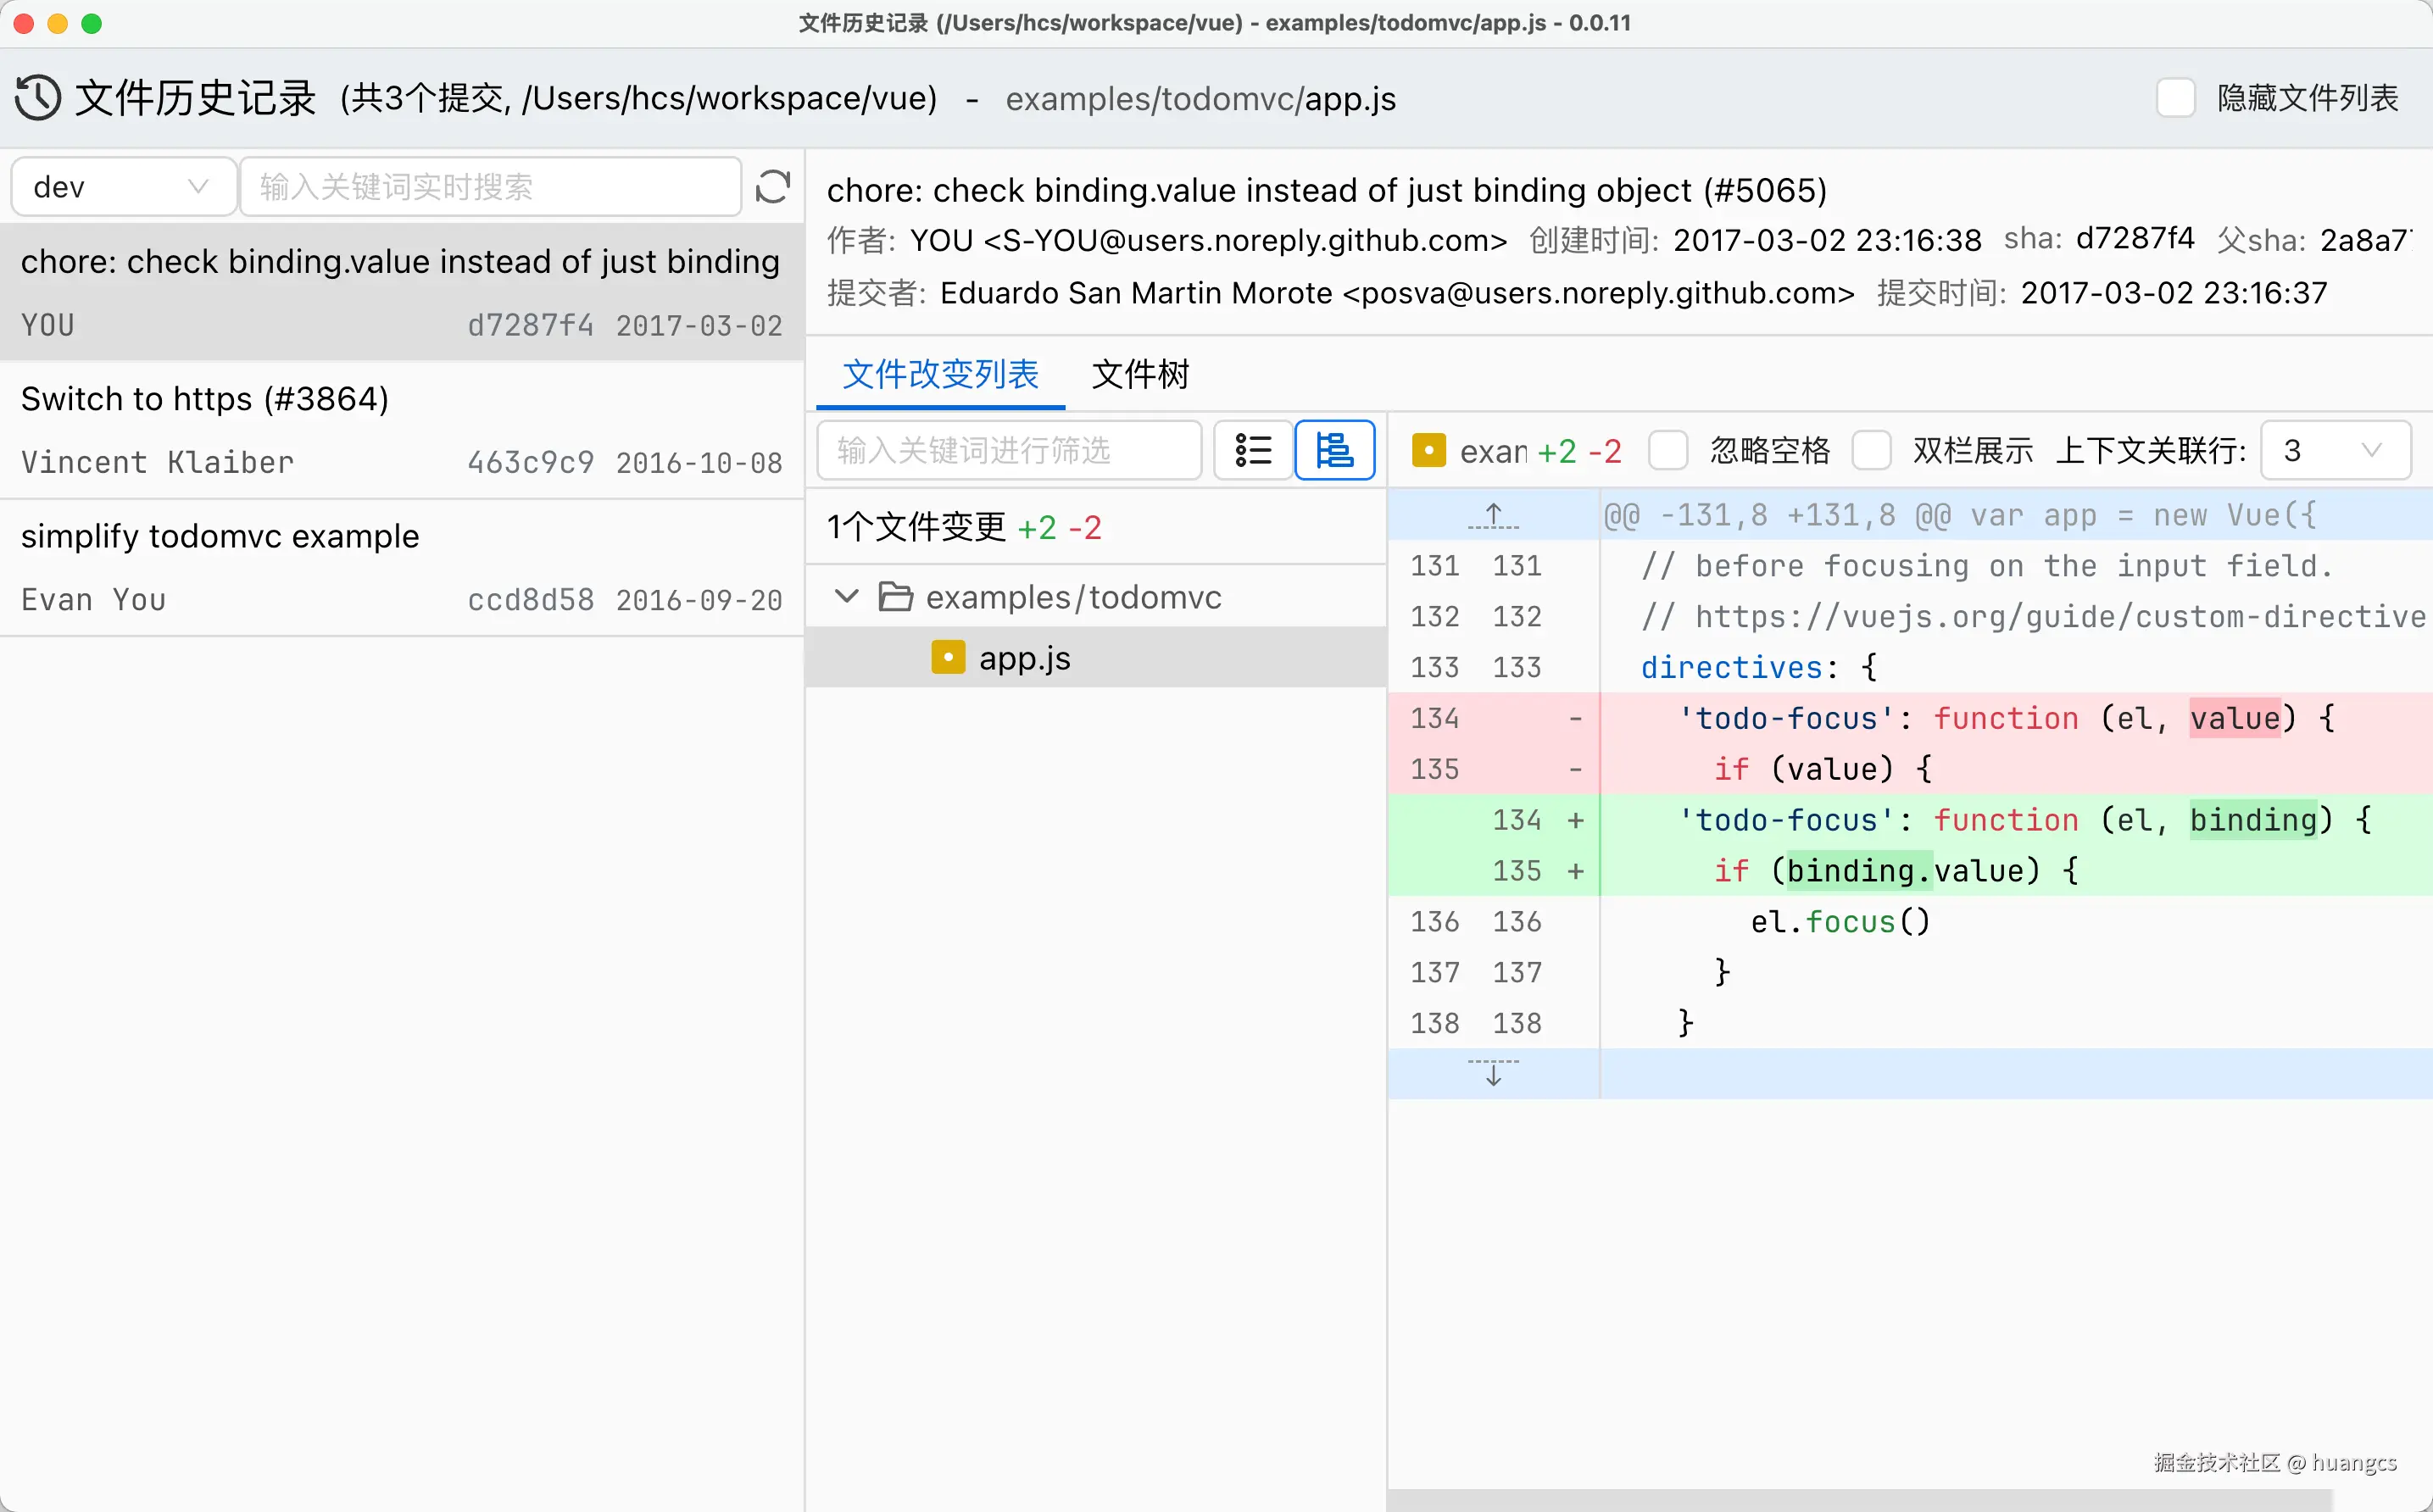This screenshot has width=2433, height=1512.
Task: Enable 双栏展示 side-by-side checkbox
Action: pyautogui.click(x=1871, y=450)
